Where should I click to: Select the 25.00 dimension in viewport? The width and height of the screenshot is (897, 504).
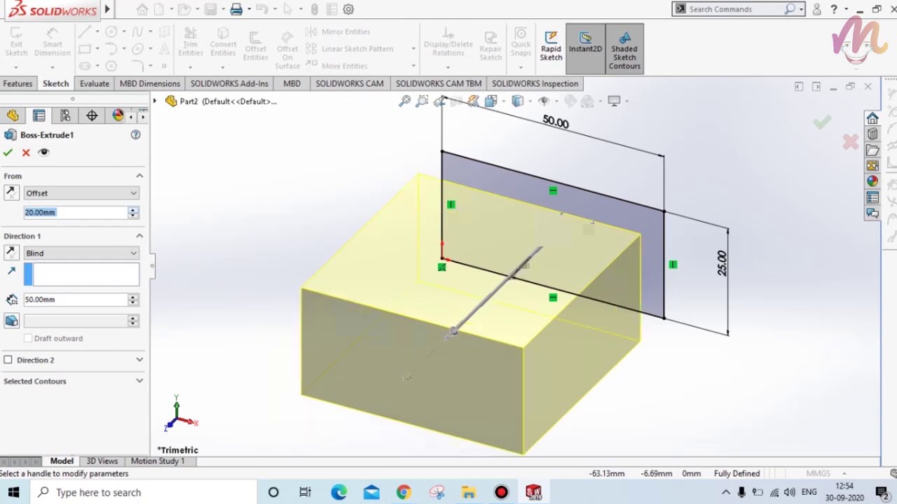(722, 263)
